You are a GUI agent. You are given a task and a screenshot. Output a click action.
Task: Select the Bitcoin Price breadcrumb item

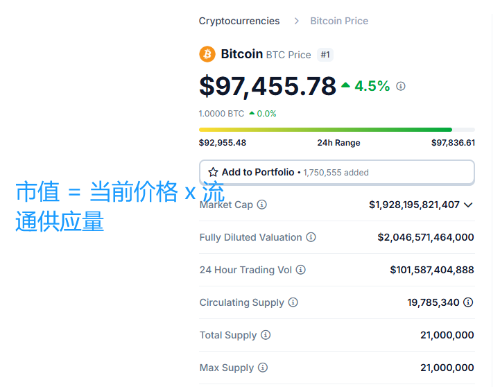339,21
